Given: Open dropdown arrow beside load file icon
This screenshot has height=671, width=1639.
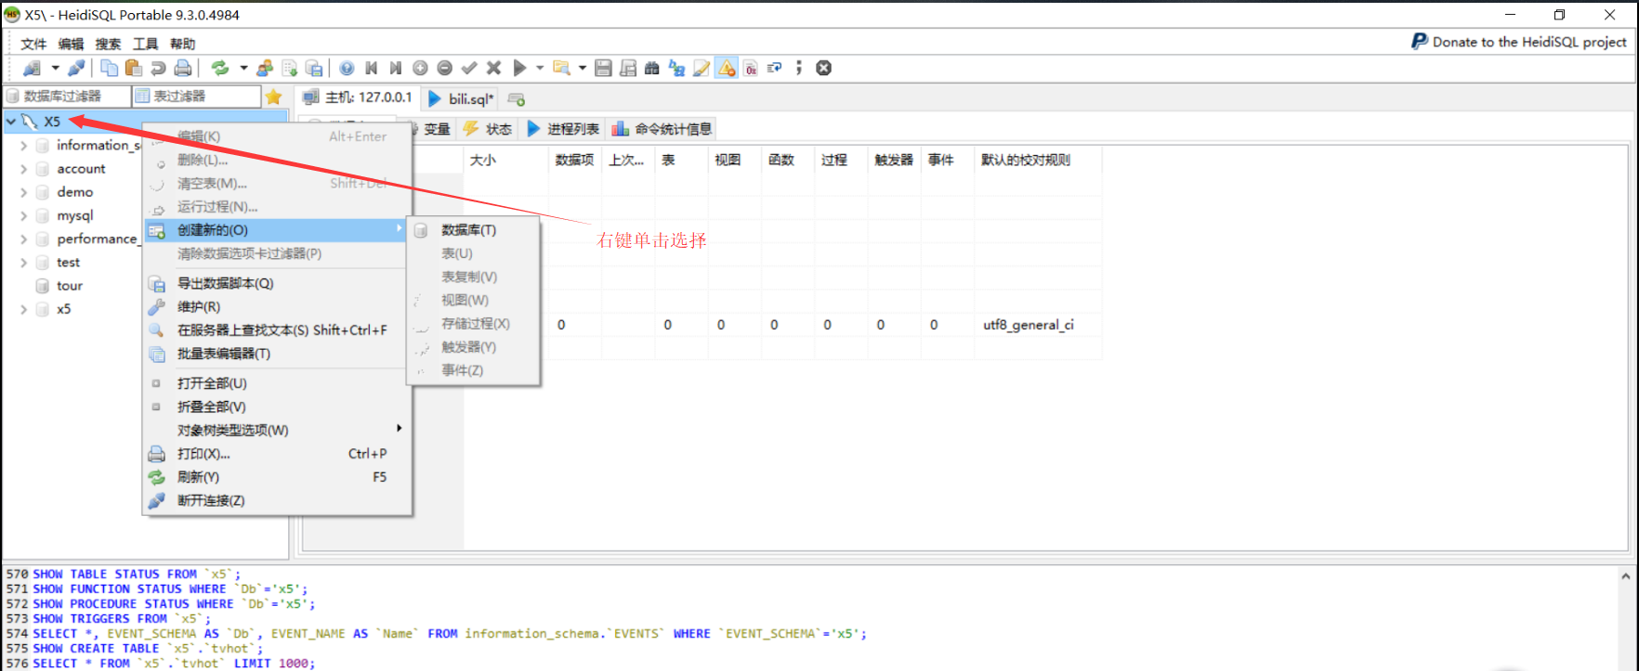Looking at the screenshot, I should (583, 68).
